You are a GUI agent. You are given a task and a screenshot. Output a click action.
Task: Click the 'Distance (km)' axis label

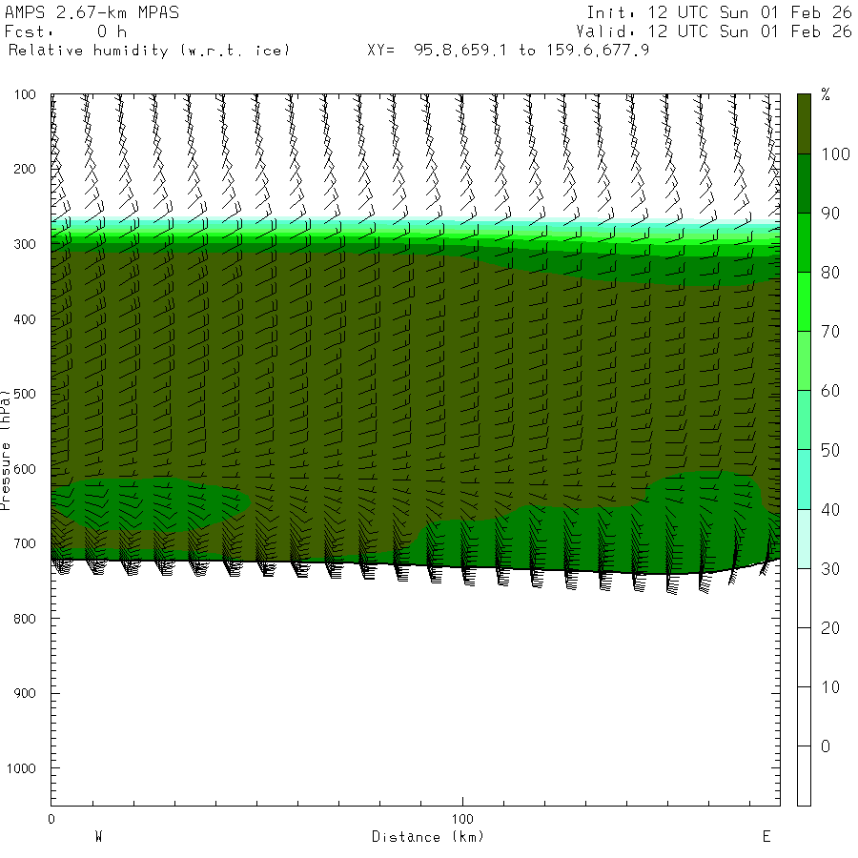428,837
